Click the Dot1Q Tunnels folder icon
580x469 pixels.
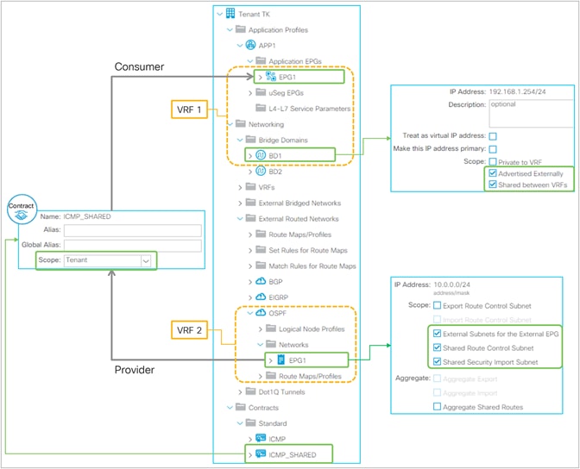[251, 391]
